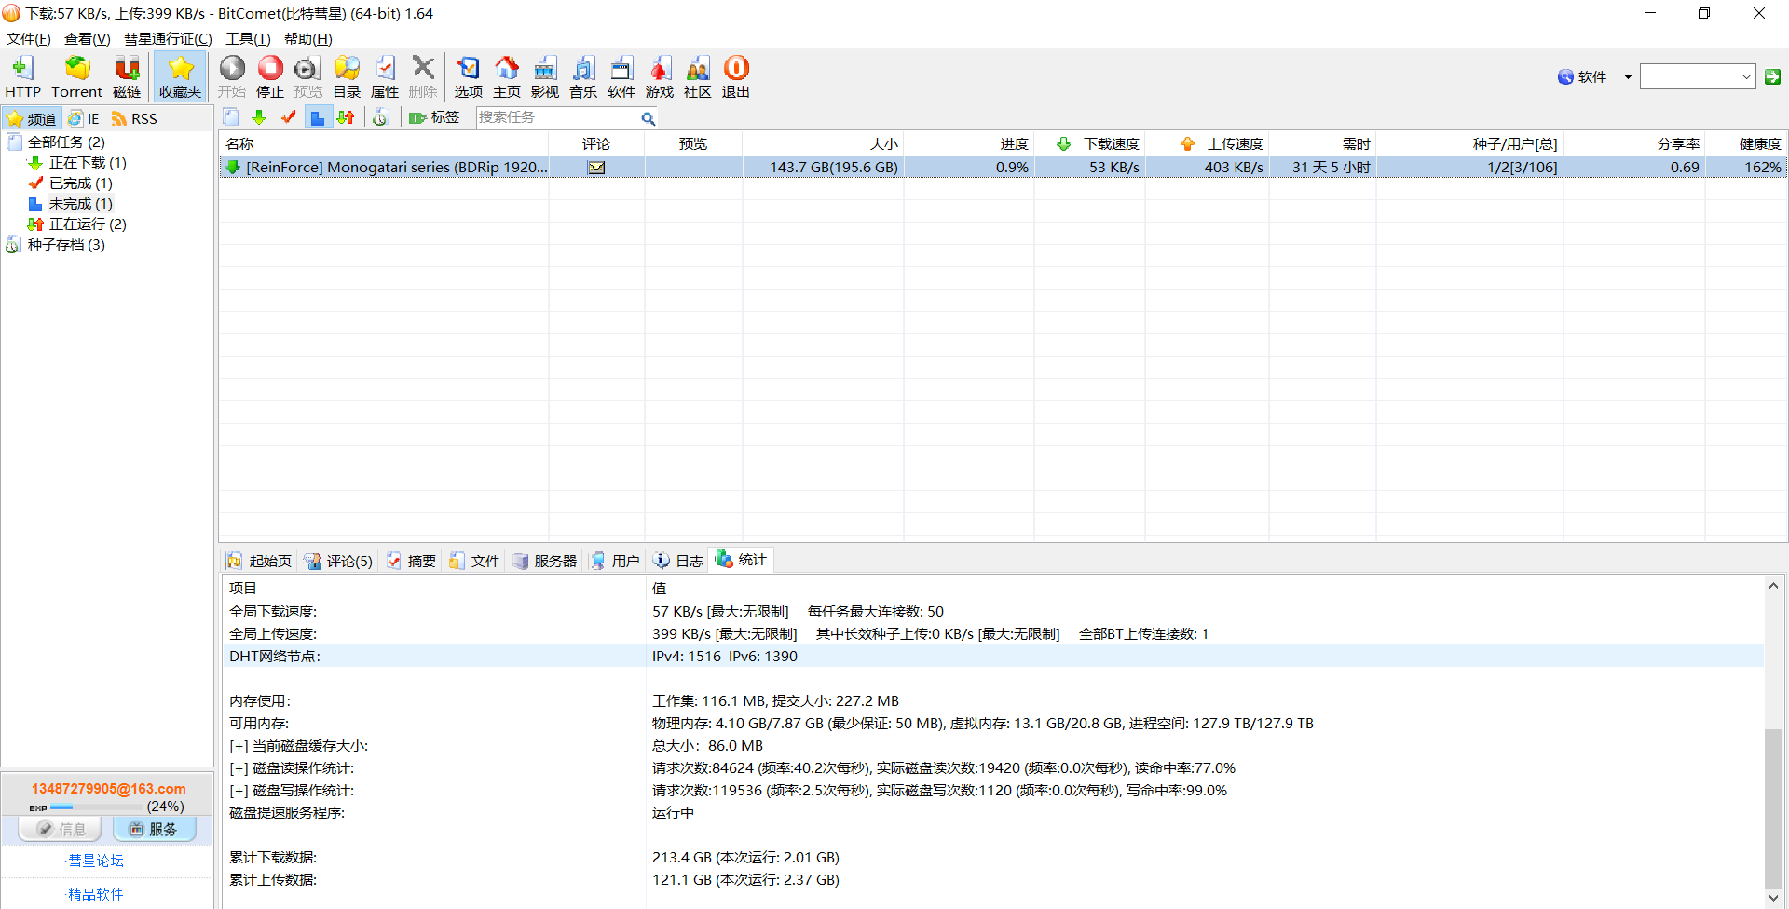
Task: Open the 文件(F) menu
Action: tap(29, 38)
